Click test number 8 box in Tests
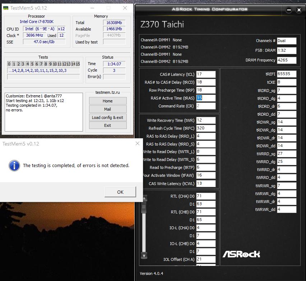Viewport: 306px width, 281px height. coord(46,64)
